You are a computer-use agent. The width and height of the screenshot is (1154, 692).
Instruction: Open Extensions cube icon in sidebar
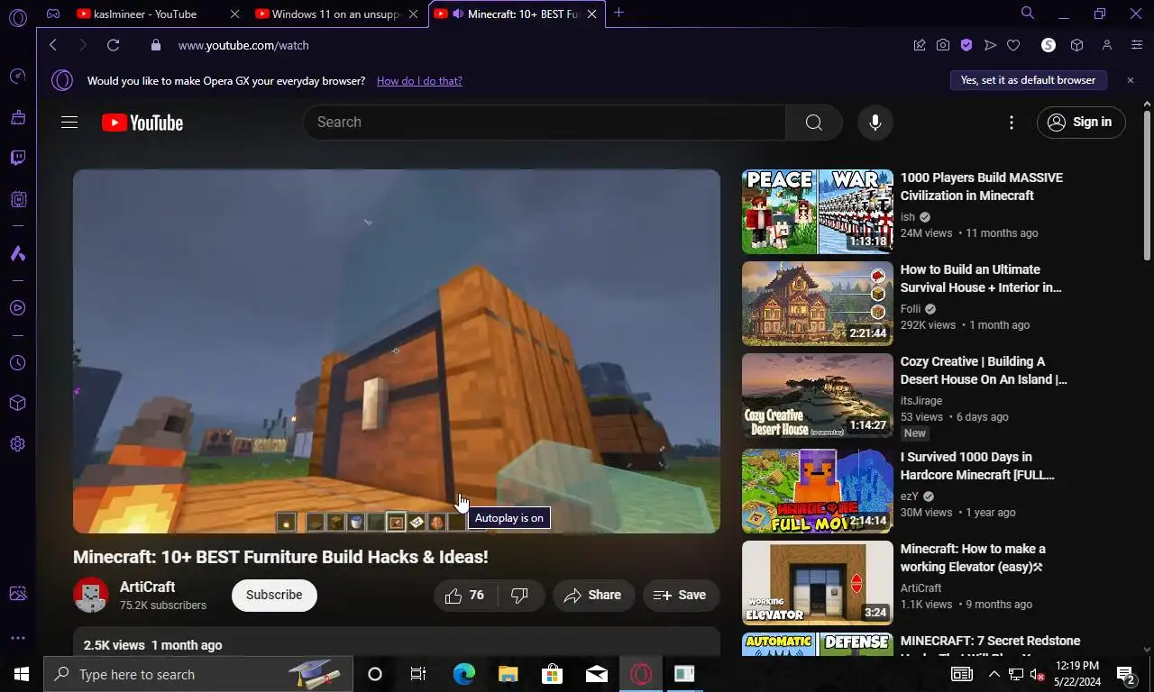(x=18, y=403)
